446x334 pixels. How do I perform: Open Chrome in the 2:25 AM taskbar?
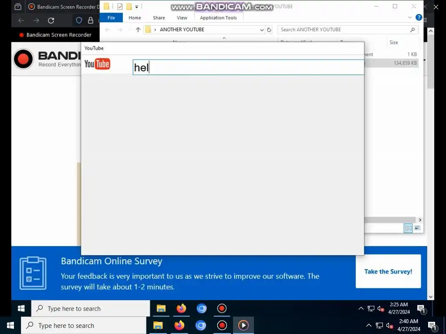tap(201, 308)
